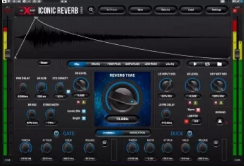
Task: Click the XT DSP logo
Action: click(27, 11)
